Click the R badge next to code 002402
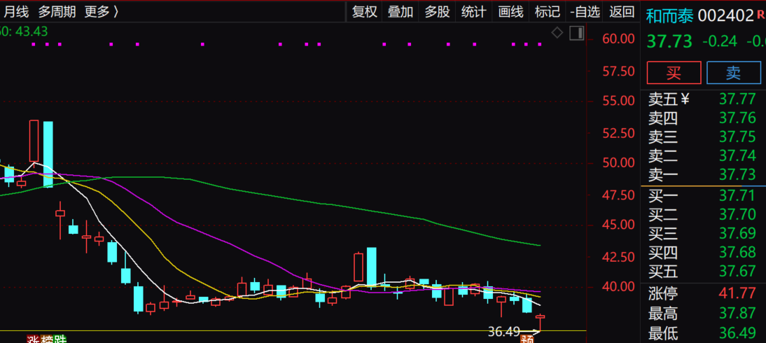This screenshot has width=766, height=343. [760, 13]
